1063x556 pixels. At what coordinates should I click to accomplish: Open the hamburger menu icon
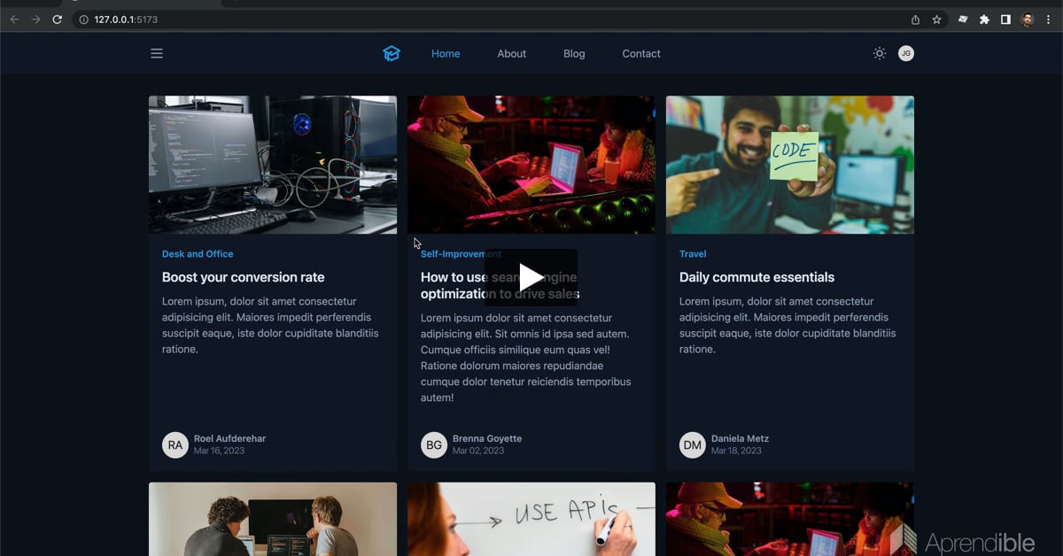coord(157,54)
